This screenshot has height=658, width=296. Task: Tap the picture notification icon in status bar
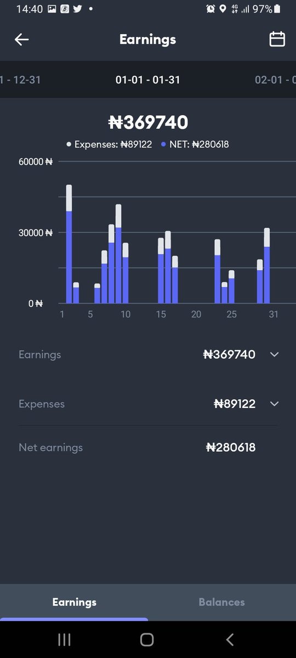tap(52, 9)
